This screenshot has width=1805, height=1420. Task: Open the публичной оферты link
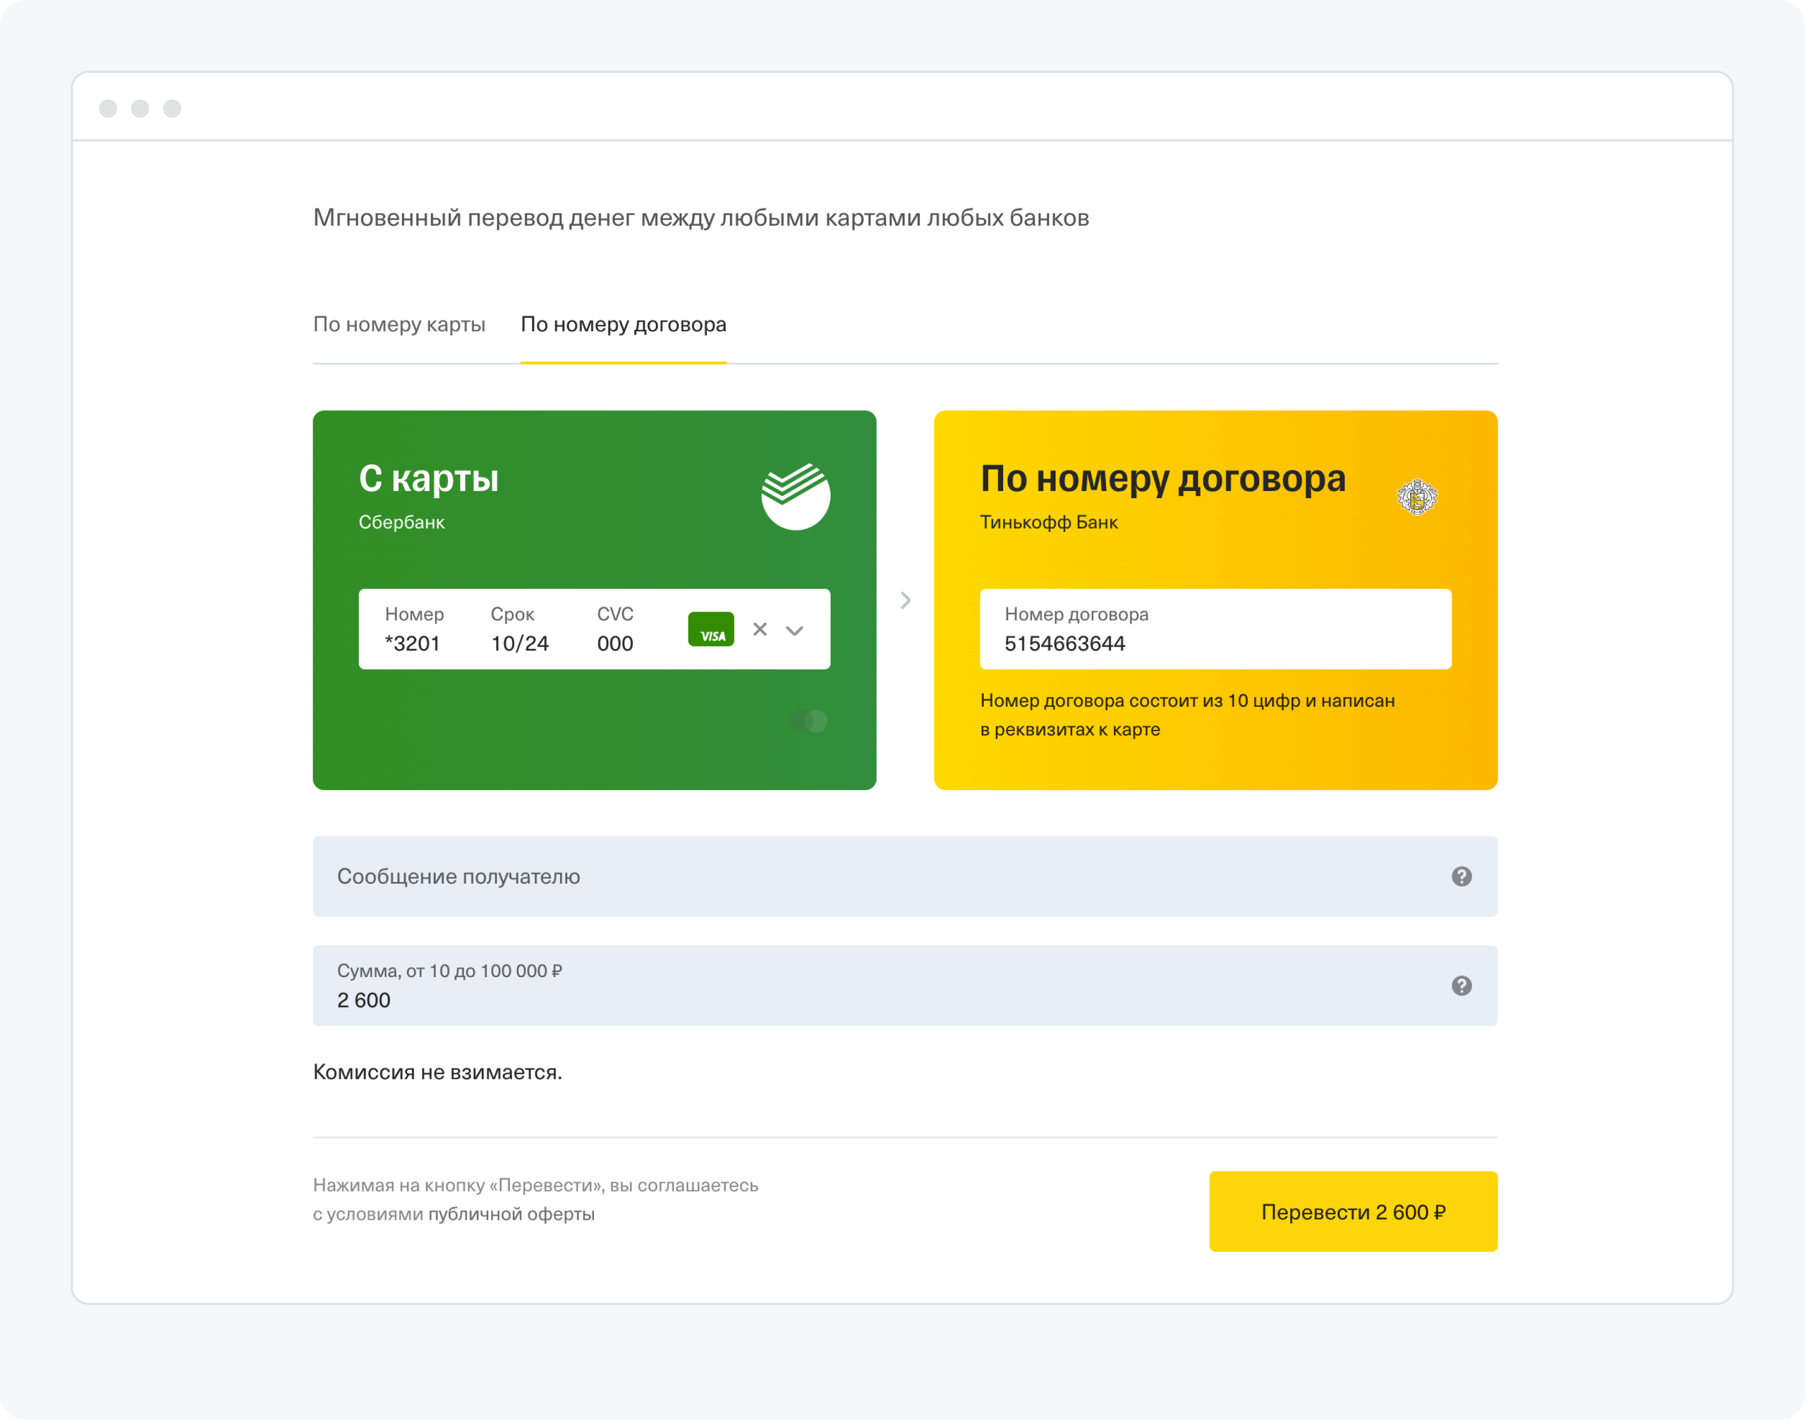[512, 1214]
